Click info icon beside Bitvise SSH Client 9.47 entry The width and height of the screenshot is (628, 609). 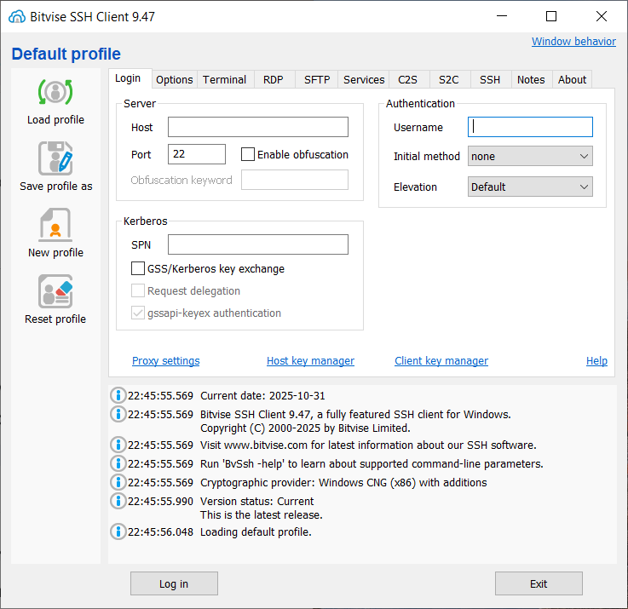[x=118, y=414]
